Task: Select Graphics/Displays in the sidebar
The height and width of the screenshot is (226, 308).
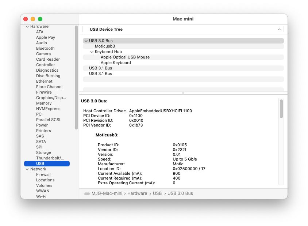Action: [51, 98]
